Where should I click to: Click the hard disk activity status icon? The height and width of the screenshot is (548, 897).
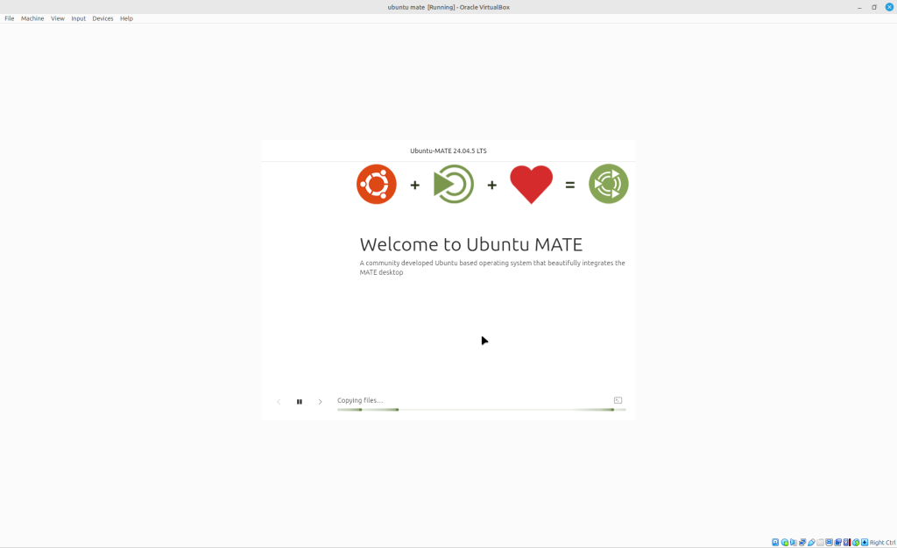click(775, 542)
